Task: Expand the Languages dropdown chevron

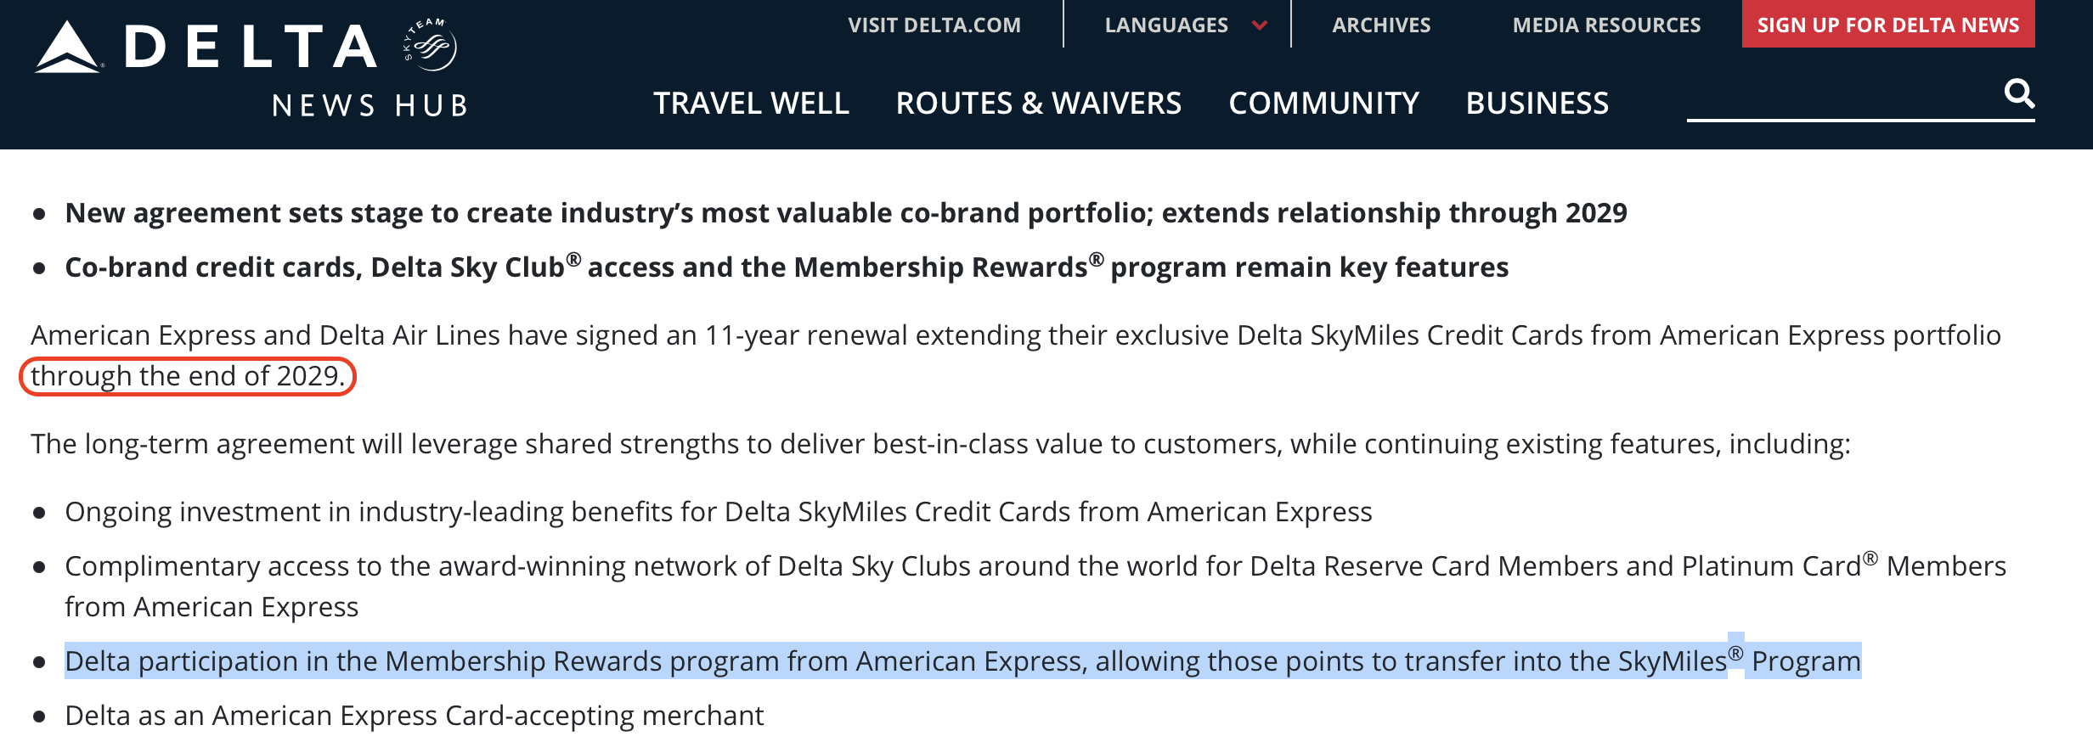Action: (1260, 25)
